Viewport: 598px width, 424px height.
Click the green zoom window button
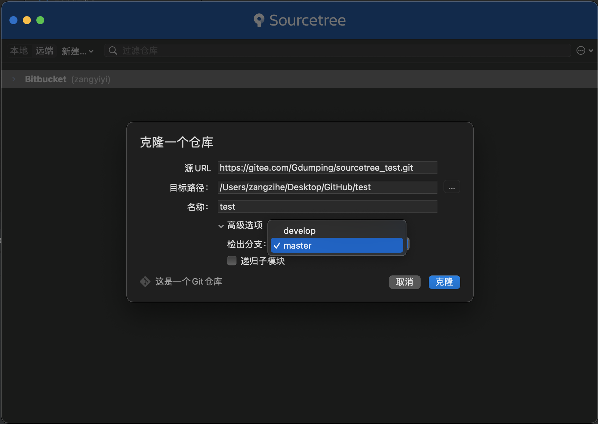point(40,20)
